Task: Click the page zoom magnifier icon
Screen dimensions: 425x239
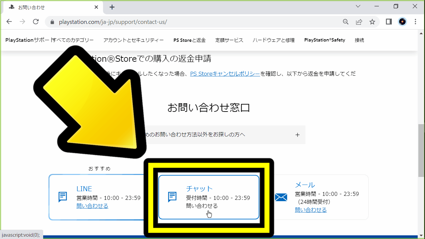Action: [346, 22]
